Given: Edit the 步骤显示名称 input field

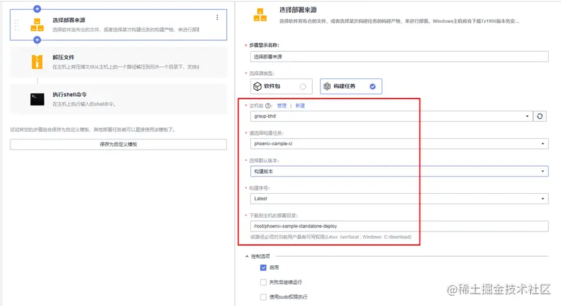Looking at the screenshot, I should (x=400, y=56).
